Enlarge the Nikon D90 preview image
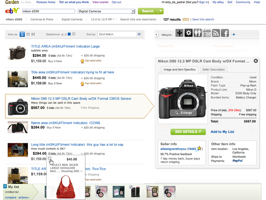The height and width of the screenshot is (200, 266). click(183, 113)
